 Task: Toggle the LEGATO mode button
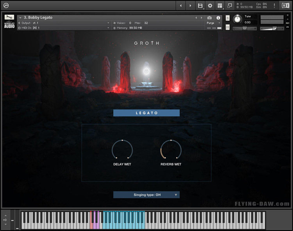pyautogui.click(x=146, y=113)
